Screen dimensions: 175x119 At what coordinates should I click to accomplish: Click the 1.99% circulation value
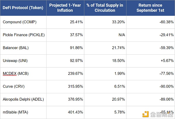coord(120,74)
